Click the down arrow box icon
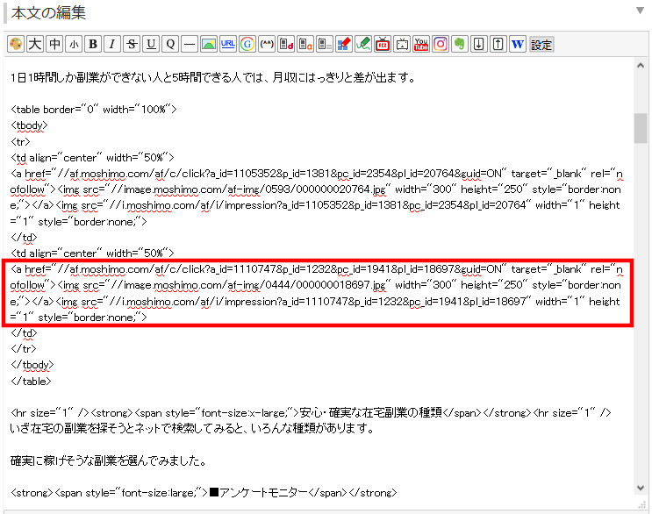This screenshot has height=514, width=652. [x=478, y=44]
